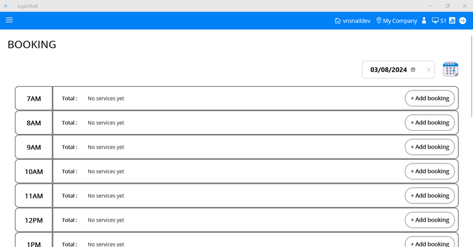The height and width of the screenshot is (247, 473).
Task: Add booking for 11AM slot
Action: pyautogui.click(x=429, y=195)
